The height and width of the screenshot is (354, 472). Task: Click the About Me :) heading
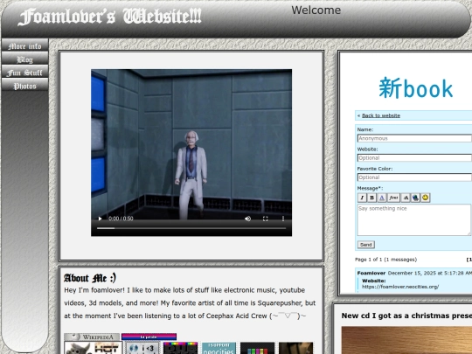(90, 278)
